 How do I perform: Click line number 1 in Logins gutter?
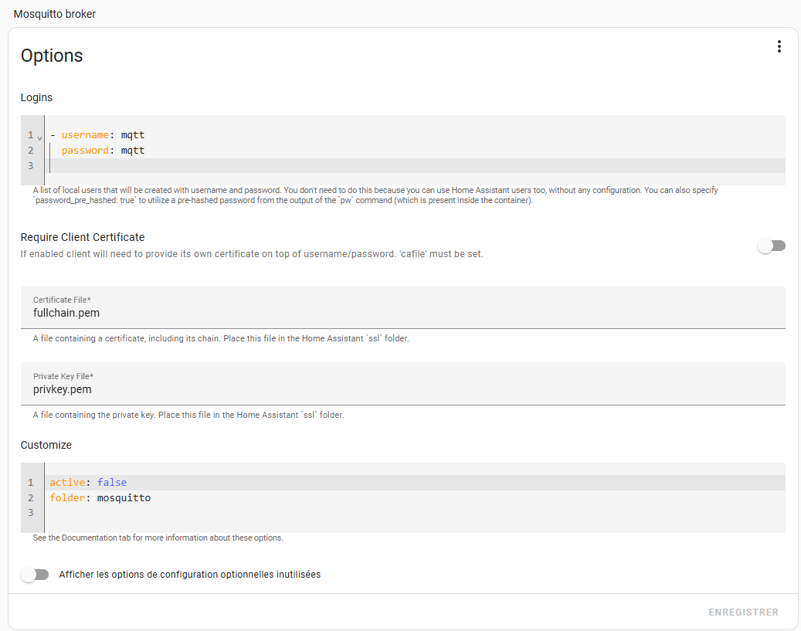[x=30, y=135]
